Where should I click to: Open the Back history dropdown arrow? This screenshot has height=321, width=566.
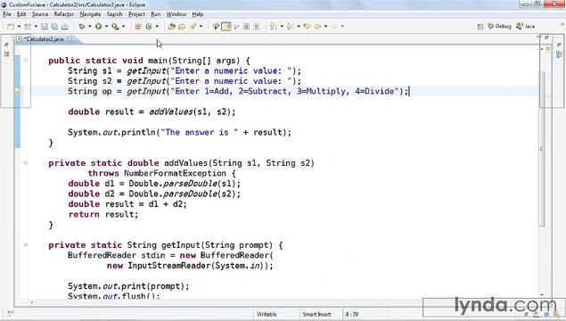click(x=325, y=27)
